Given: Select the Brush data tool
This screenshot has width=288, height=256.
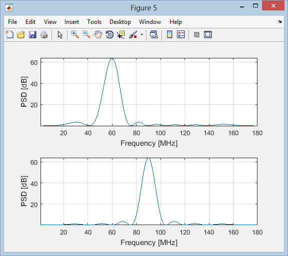Looking at the screenshot, I should click(133, 34).
